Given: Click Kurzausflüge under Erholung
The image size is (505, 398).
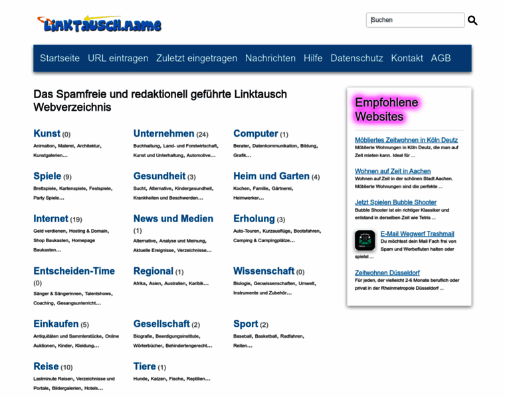Looking at the screenshot, I should (276, 231).
